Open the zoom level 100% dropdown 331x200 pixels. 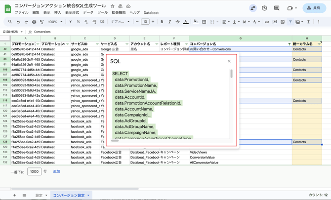click(54, 22)
